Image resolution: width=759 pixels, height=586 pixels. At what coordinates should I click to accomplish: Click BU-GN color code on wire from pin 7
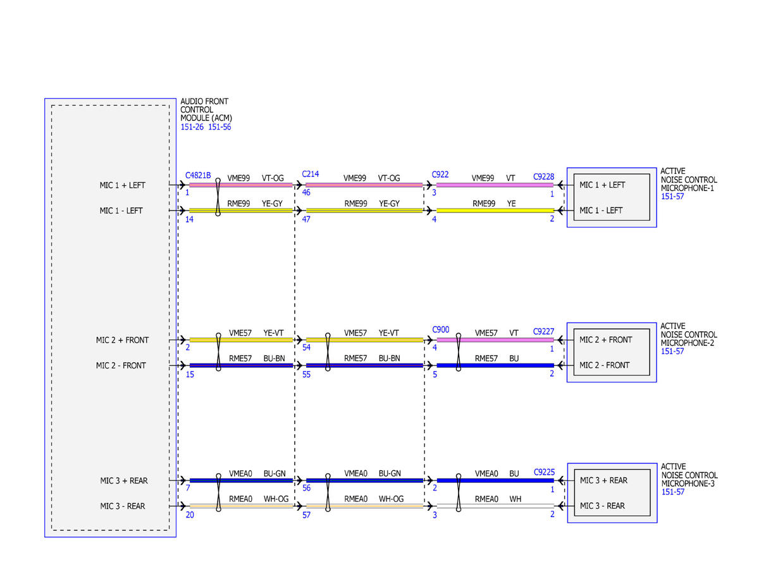tap(273, 473)
